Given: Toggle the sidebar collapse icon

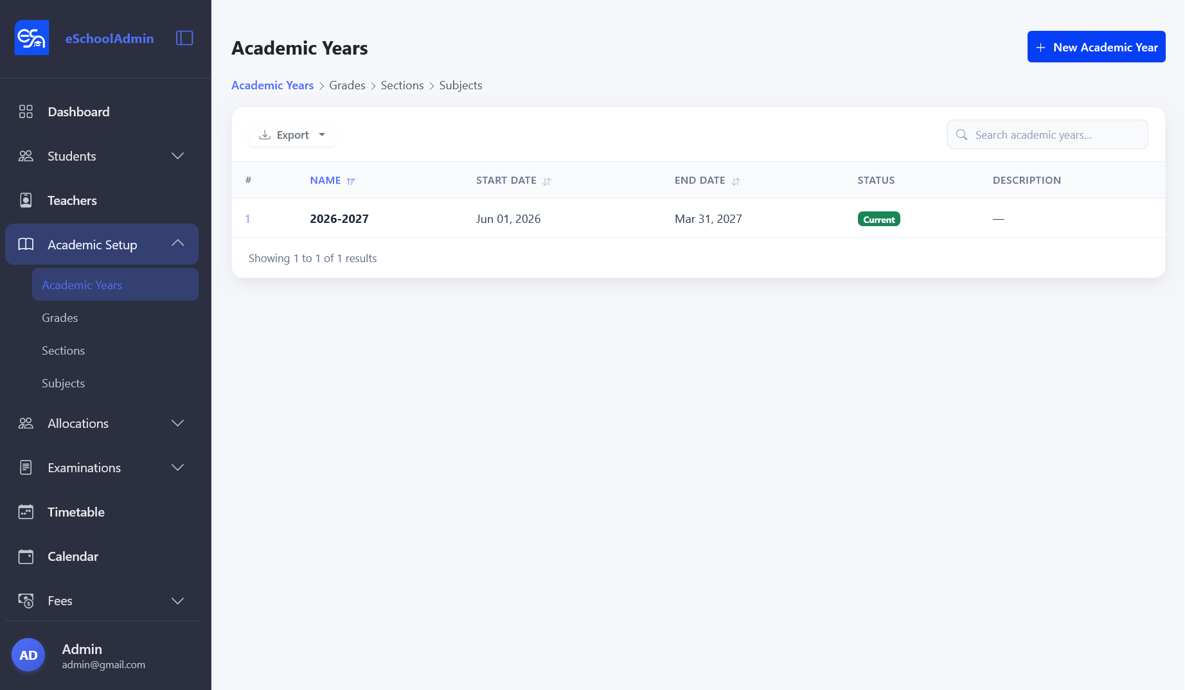Looking at the screenshot, I should [184, 38].
